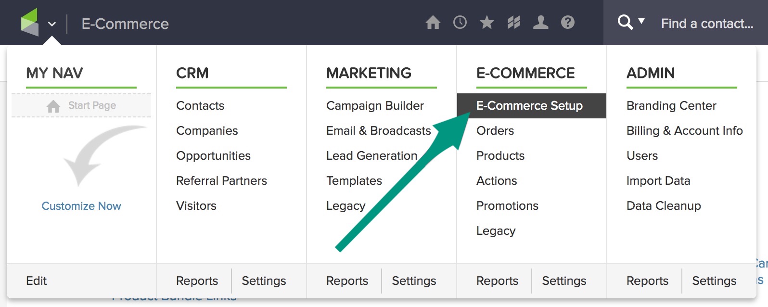Screen dimensions: 768x307
Task: Open Visitors in CRM menu
Action: [x=196, y=205]
